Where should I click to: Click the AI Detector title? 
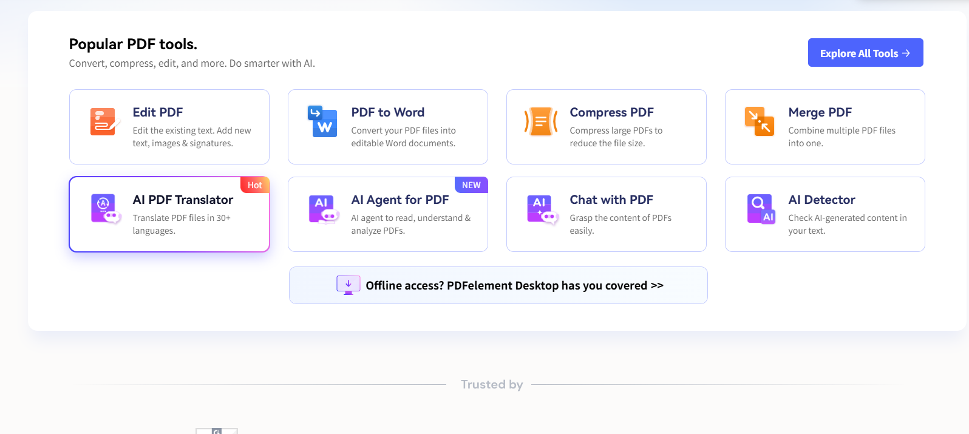[x=821, y=200]
